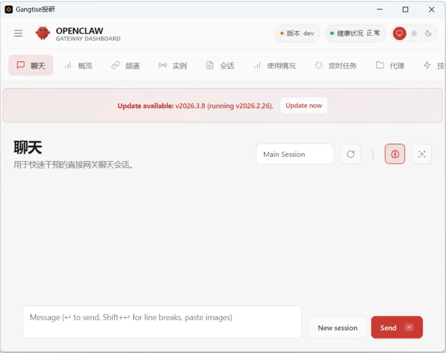The width and height of the screenshot is (446, 353).
Task: Switch to the 聊天 tab
Action: (31, 65)
